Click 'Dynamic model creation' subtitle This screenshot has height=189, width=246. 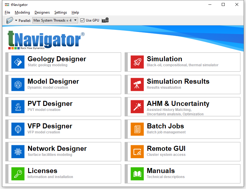(48, 88)
